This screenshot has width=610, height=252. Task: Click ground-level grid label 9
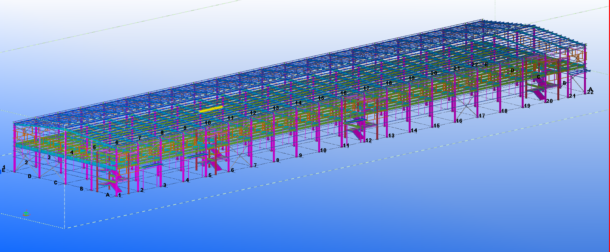(300, 155)
